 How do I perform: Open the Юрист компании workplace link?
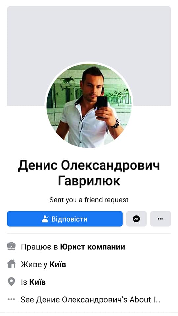coord(93,247)
